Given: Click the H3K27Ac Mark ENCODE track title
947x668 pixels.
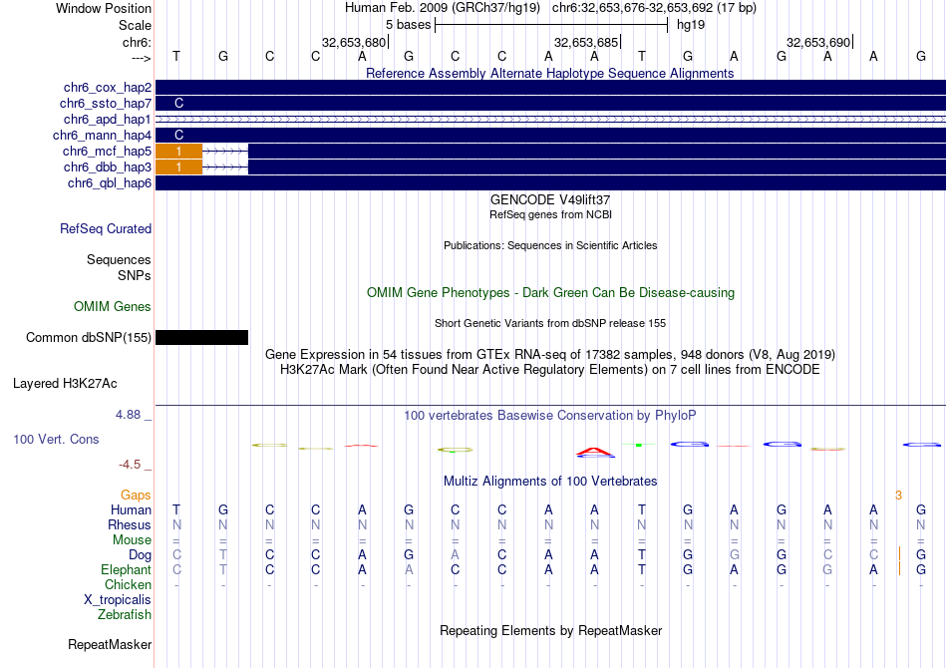Looking at the screenshot, I should click(550, 370).
